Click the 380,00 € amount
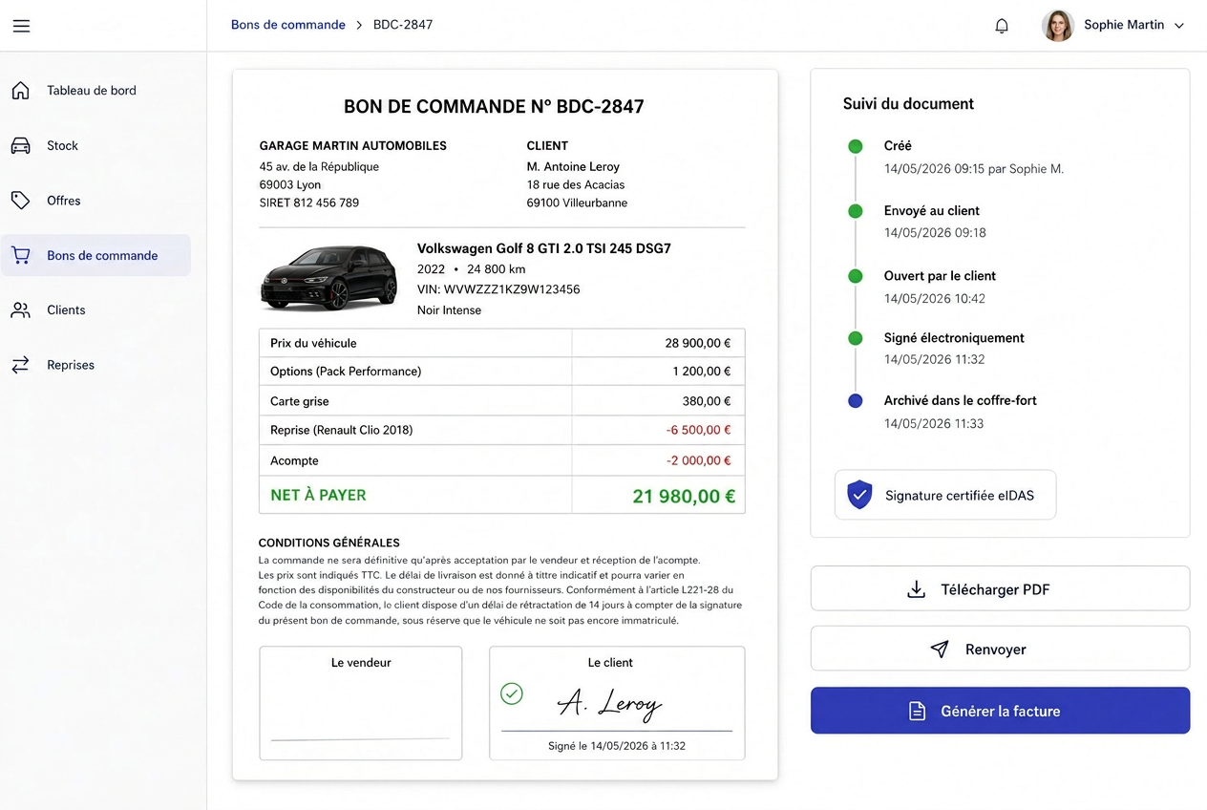The height and width of the screenshot is (810, 1207). (x=707, y=401)
